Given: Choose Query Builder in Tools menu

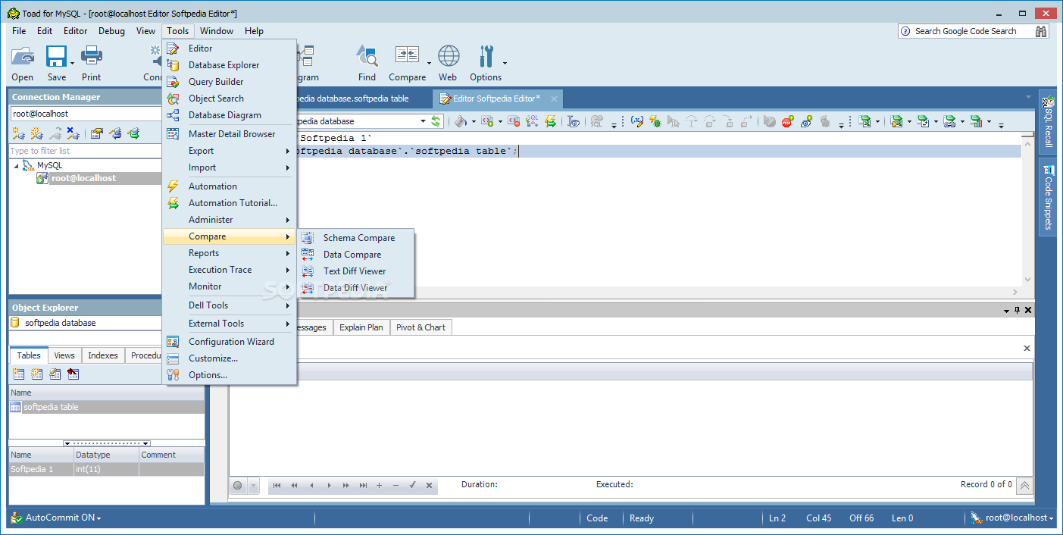Looking at the screenshot, I should [228, 82].
